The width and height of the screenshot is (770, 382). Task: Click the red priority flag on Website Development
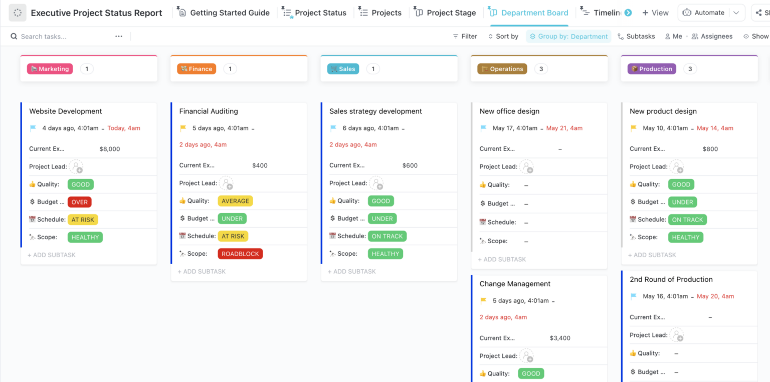point(33,128)
